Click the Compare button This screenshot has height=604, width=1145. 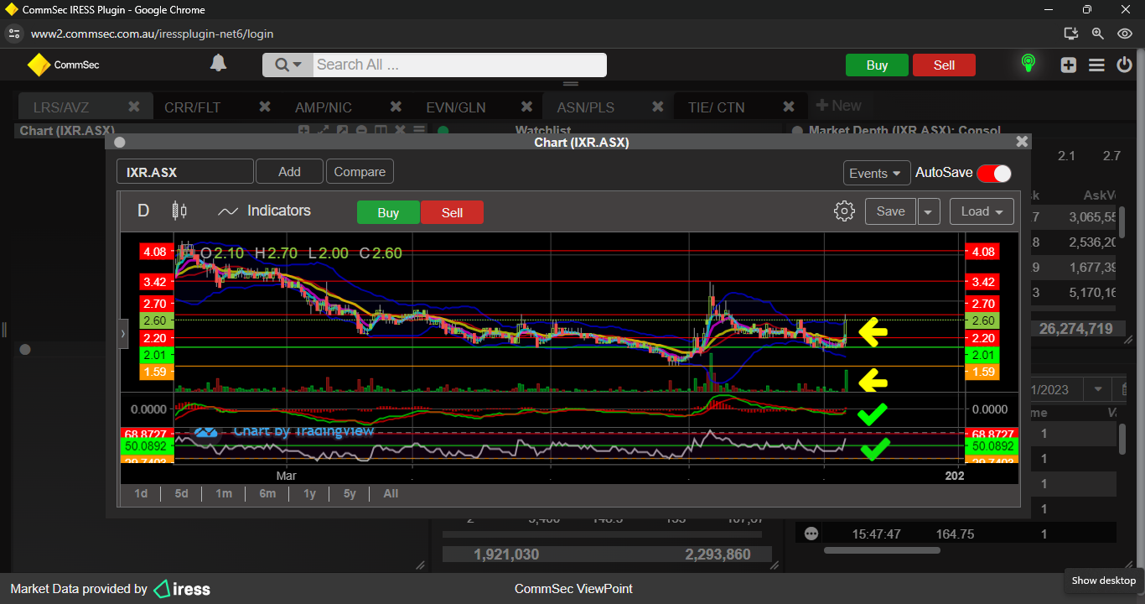click(x=360, y=171)
